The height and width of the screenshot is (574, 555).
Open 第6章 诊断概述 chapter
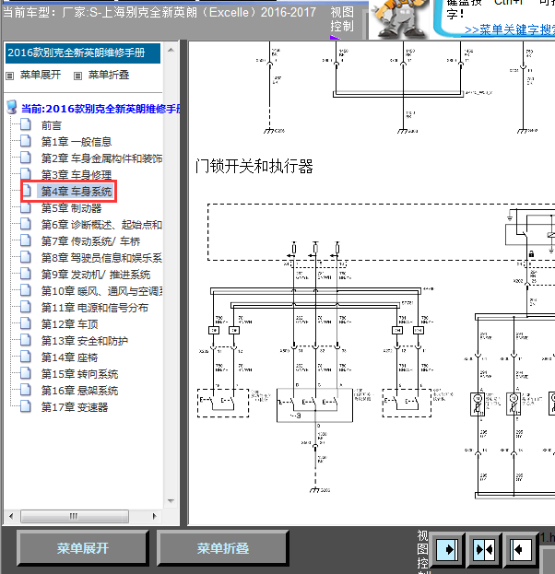click(x=101, y=225)
